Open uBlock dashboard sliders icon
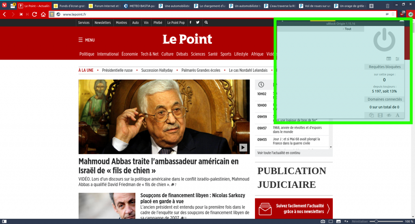 pos(397,58)
